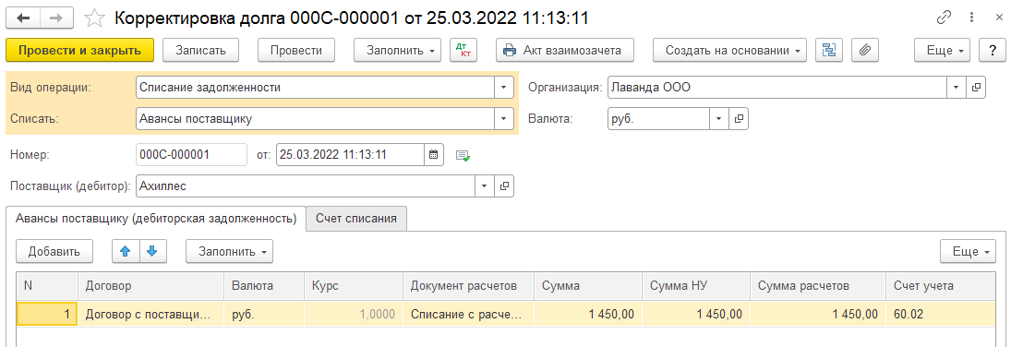Screen dimensions: 1011x347
Task: Select Сумма 1 450,00 cell
Action: tap(588, 314)
